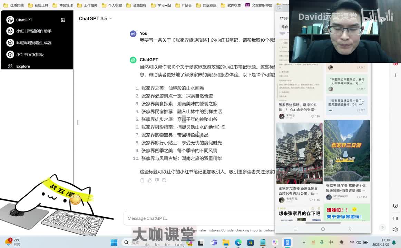Open the 小红书智能创作助手 custom GPT
The image size is (401, 248).
tap(33, 31)
